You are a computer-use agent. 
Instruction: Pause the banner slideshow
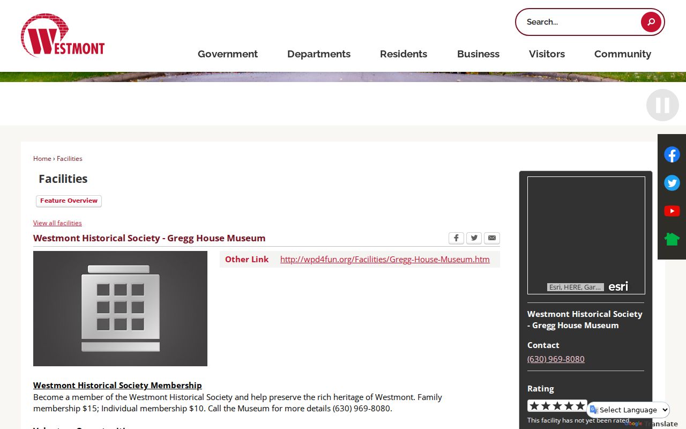(662, 105)
